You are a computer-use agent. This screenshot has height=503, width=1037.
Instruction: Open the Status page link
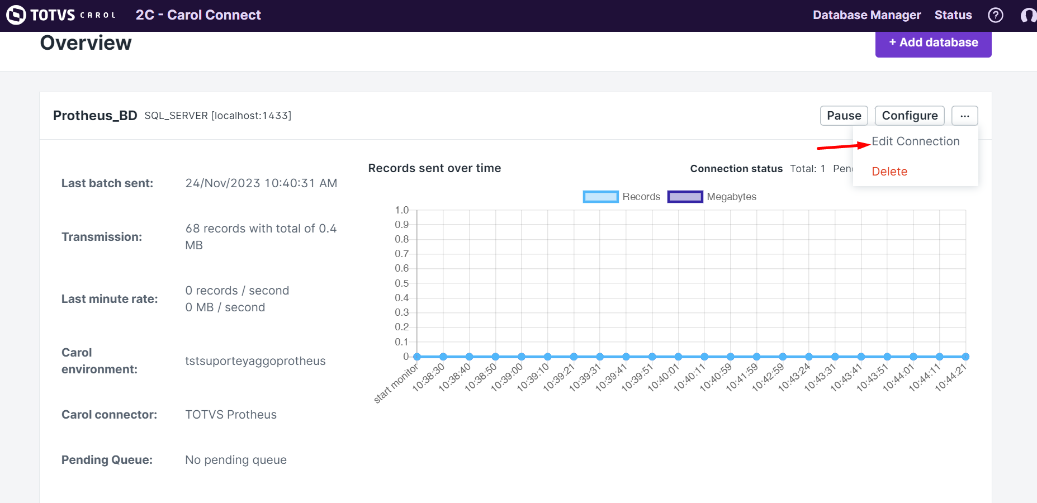click(953, 15)
